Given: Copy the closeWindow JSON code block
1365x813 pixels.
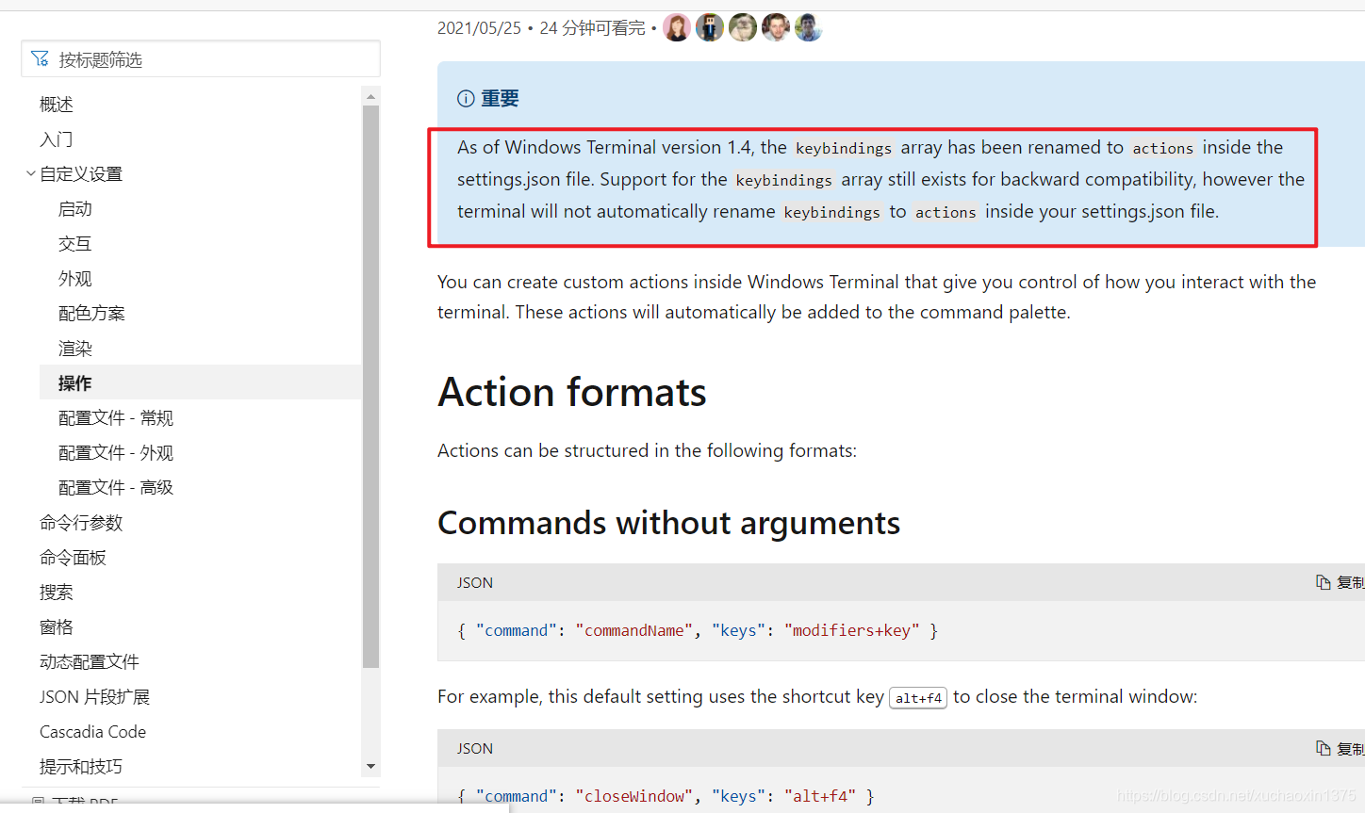Looking at the screenshot, I should click(1340, 748).
